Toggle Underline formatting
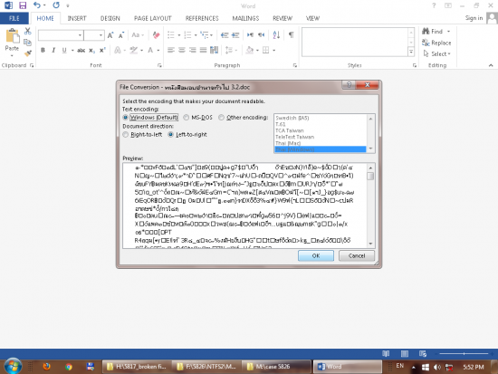Viewport: 498px width, 374px height. [x=64, y=50]
